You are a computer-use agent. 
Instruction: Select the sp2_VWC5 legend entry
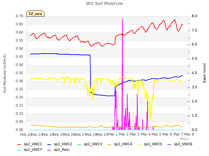click(x=150, y=144)
